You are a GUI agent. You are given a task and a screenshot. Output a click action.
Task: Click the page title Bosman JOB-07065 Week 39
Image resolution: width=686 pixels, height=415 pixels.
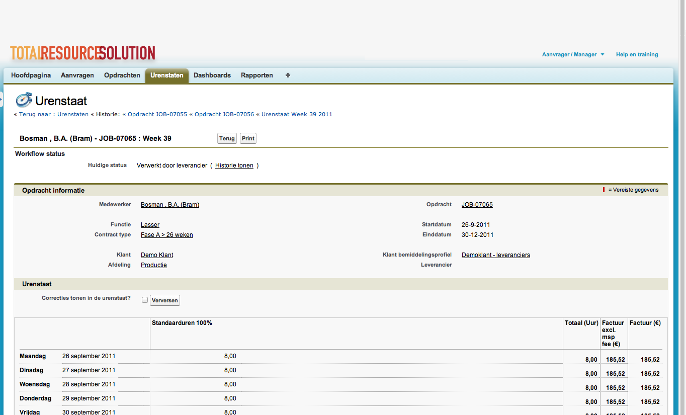[x=96, y=138]
